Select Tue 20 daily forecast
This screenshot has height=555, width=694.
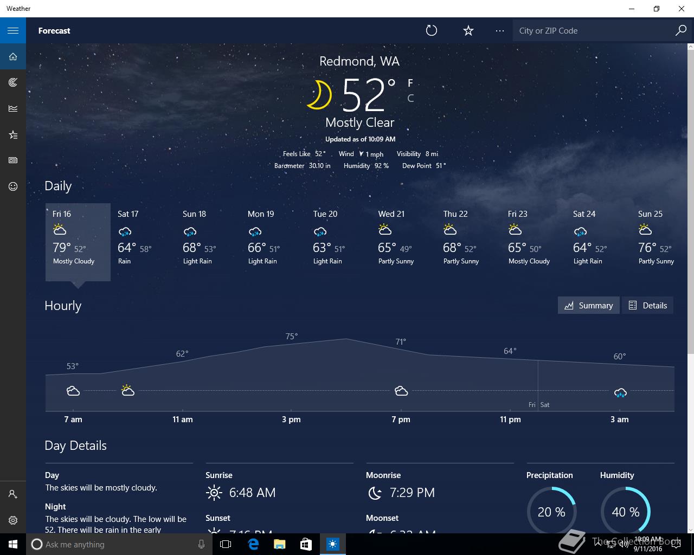pyautogui.click(x=338, y=242)
